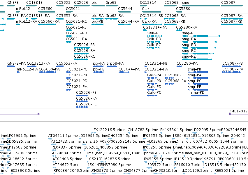Click the smg gene label
This screenshot has height=175, width=248.
(x=186, y=3)
